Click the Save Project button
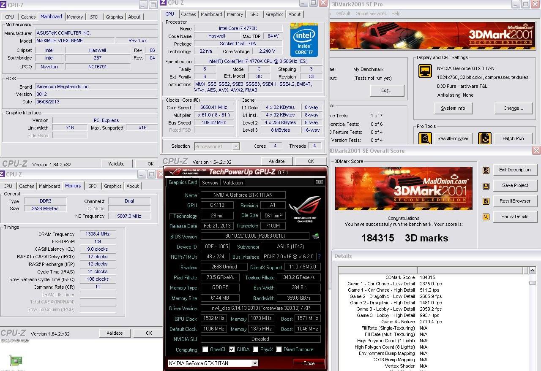Viewport: 541px width, 371px height. click(515, 185)
